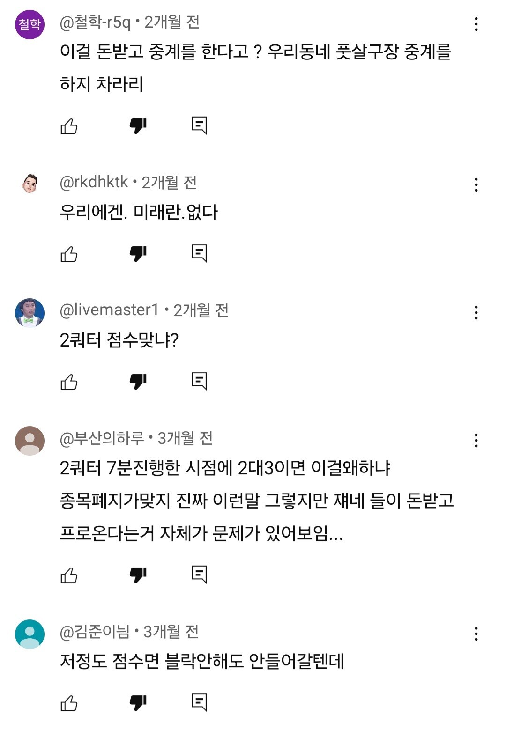Open more options for @철학-r5q's comment
This screenshot has width=506, height=730.
click(476, 24)
